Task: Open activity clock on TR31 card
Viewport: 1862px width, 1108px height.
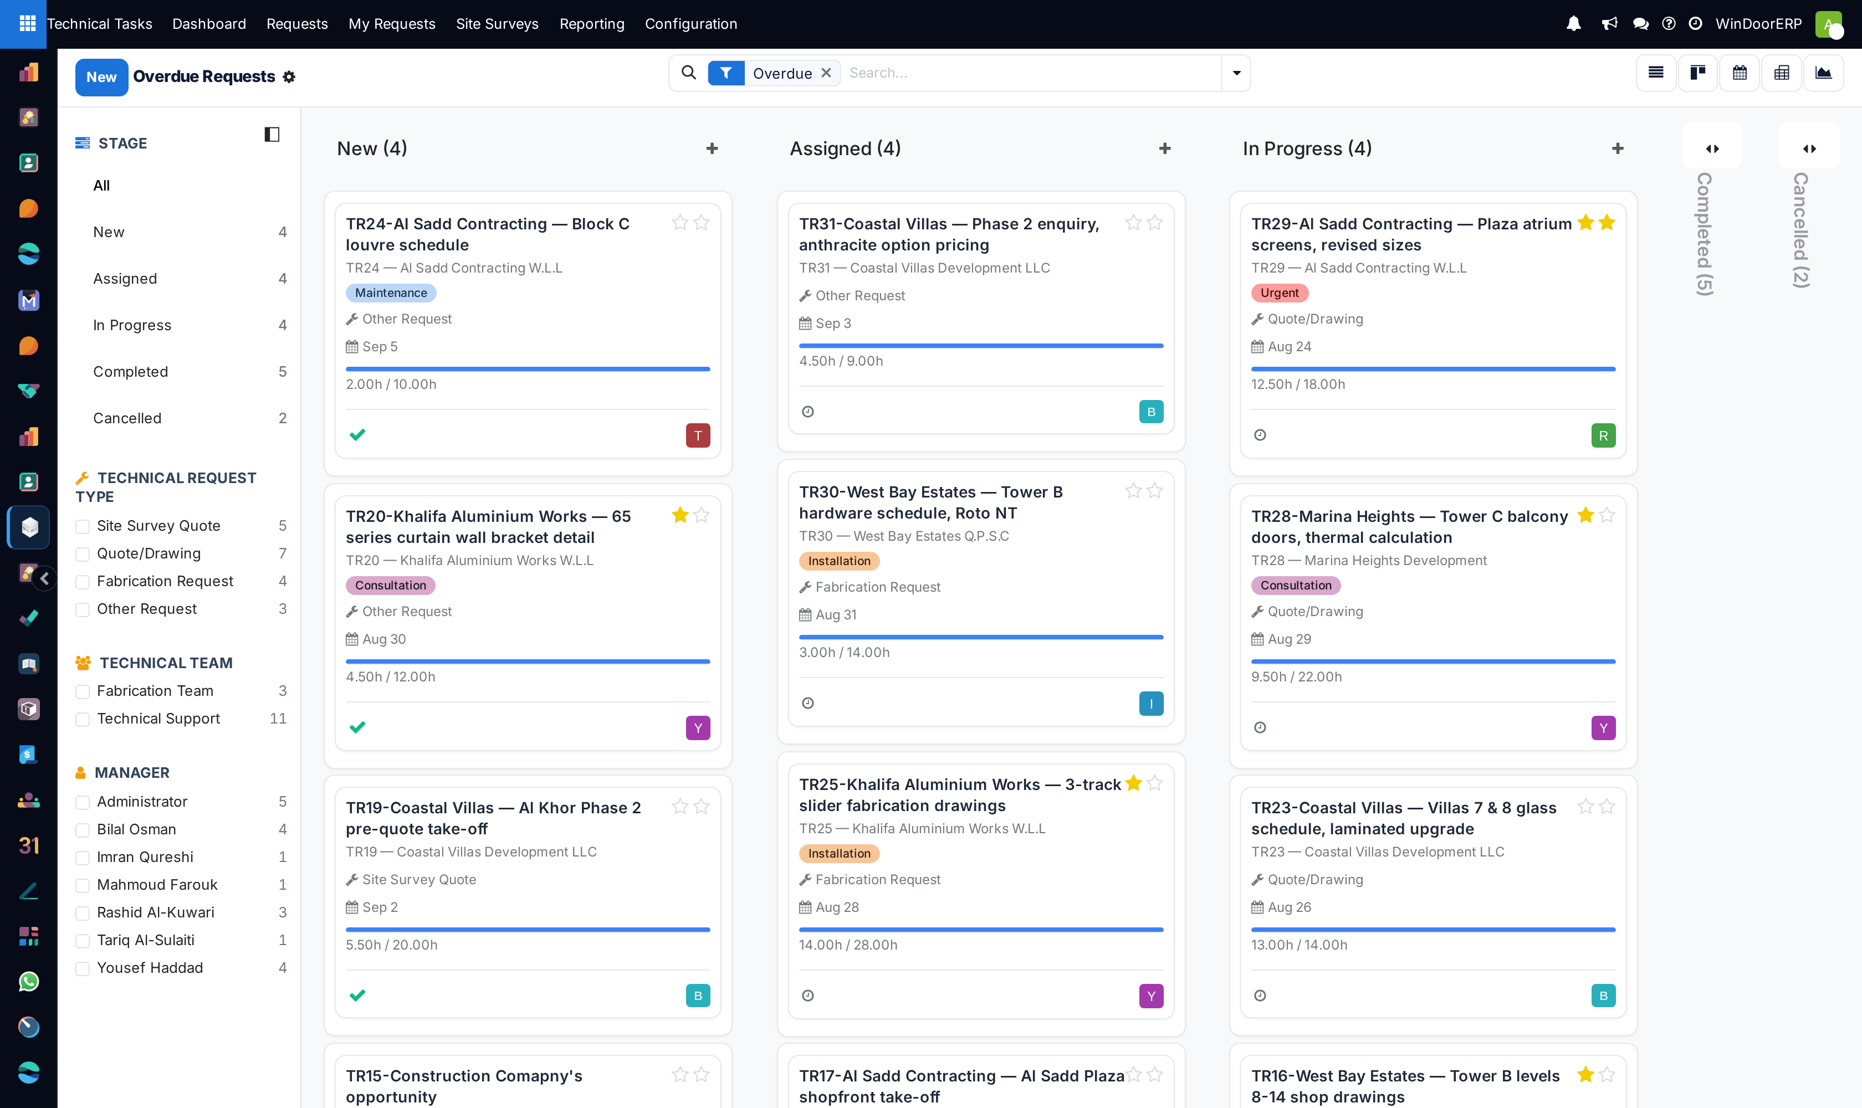Action: tap(807, 412)
